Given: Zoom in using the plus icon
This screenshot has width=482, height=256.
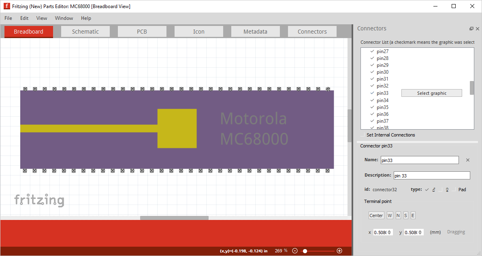Looking at the screenshot, I should (339, 250).
